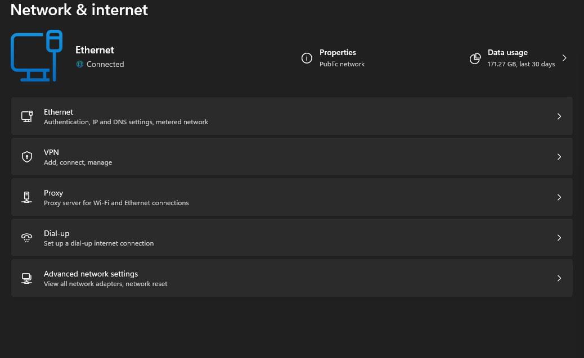Click the Network & internet heading
Screen dimensions: 584x358
pos(79,10)
